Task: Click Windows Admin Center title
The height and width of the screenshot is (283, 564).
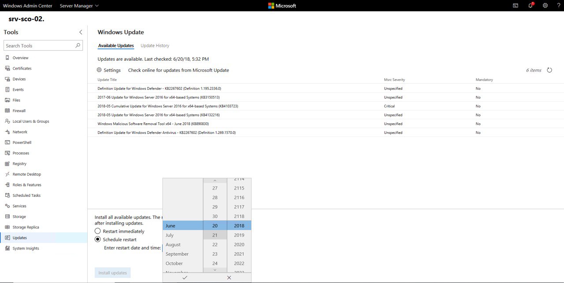Action: click(28, 6)
